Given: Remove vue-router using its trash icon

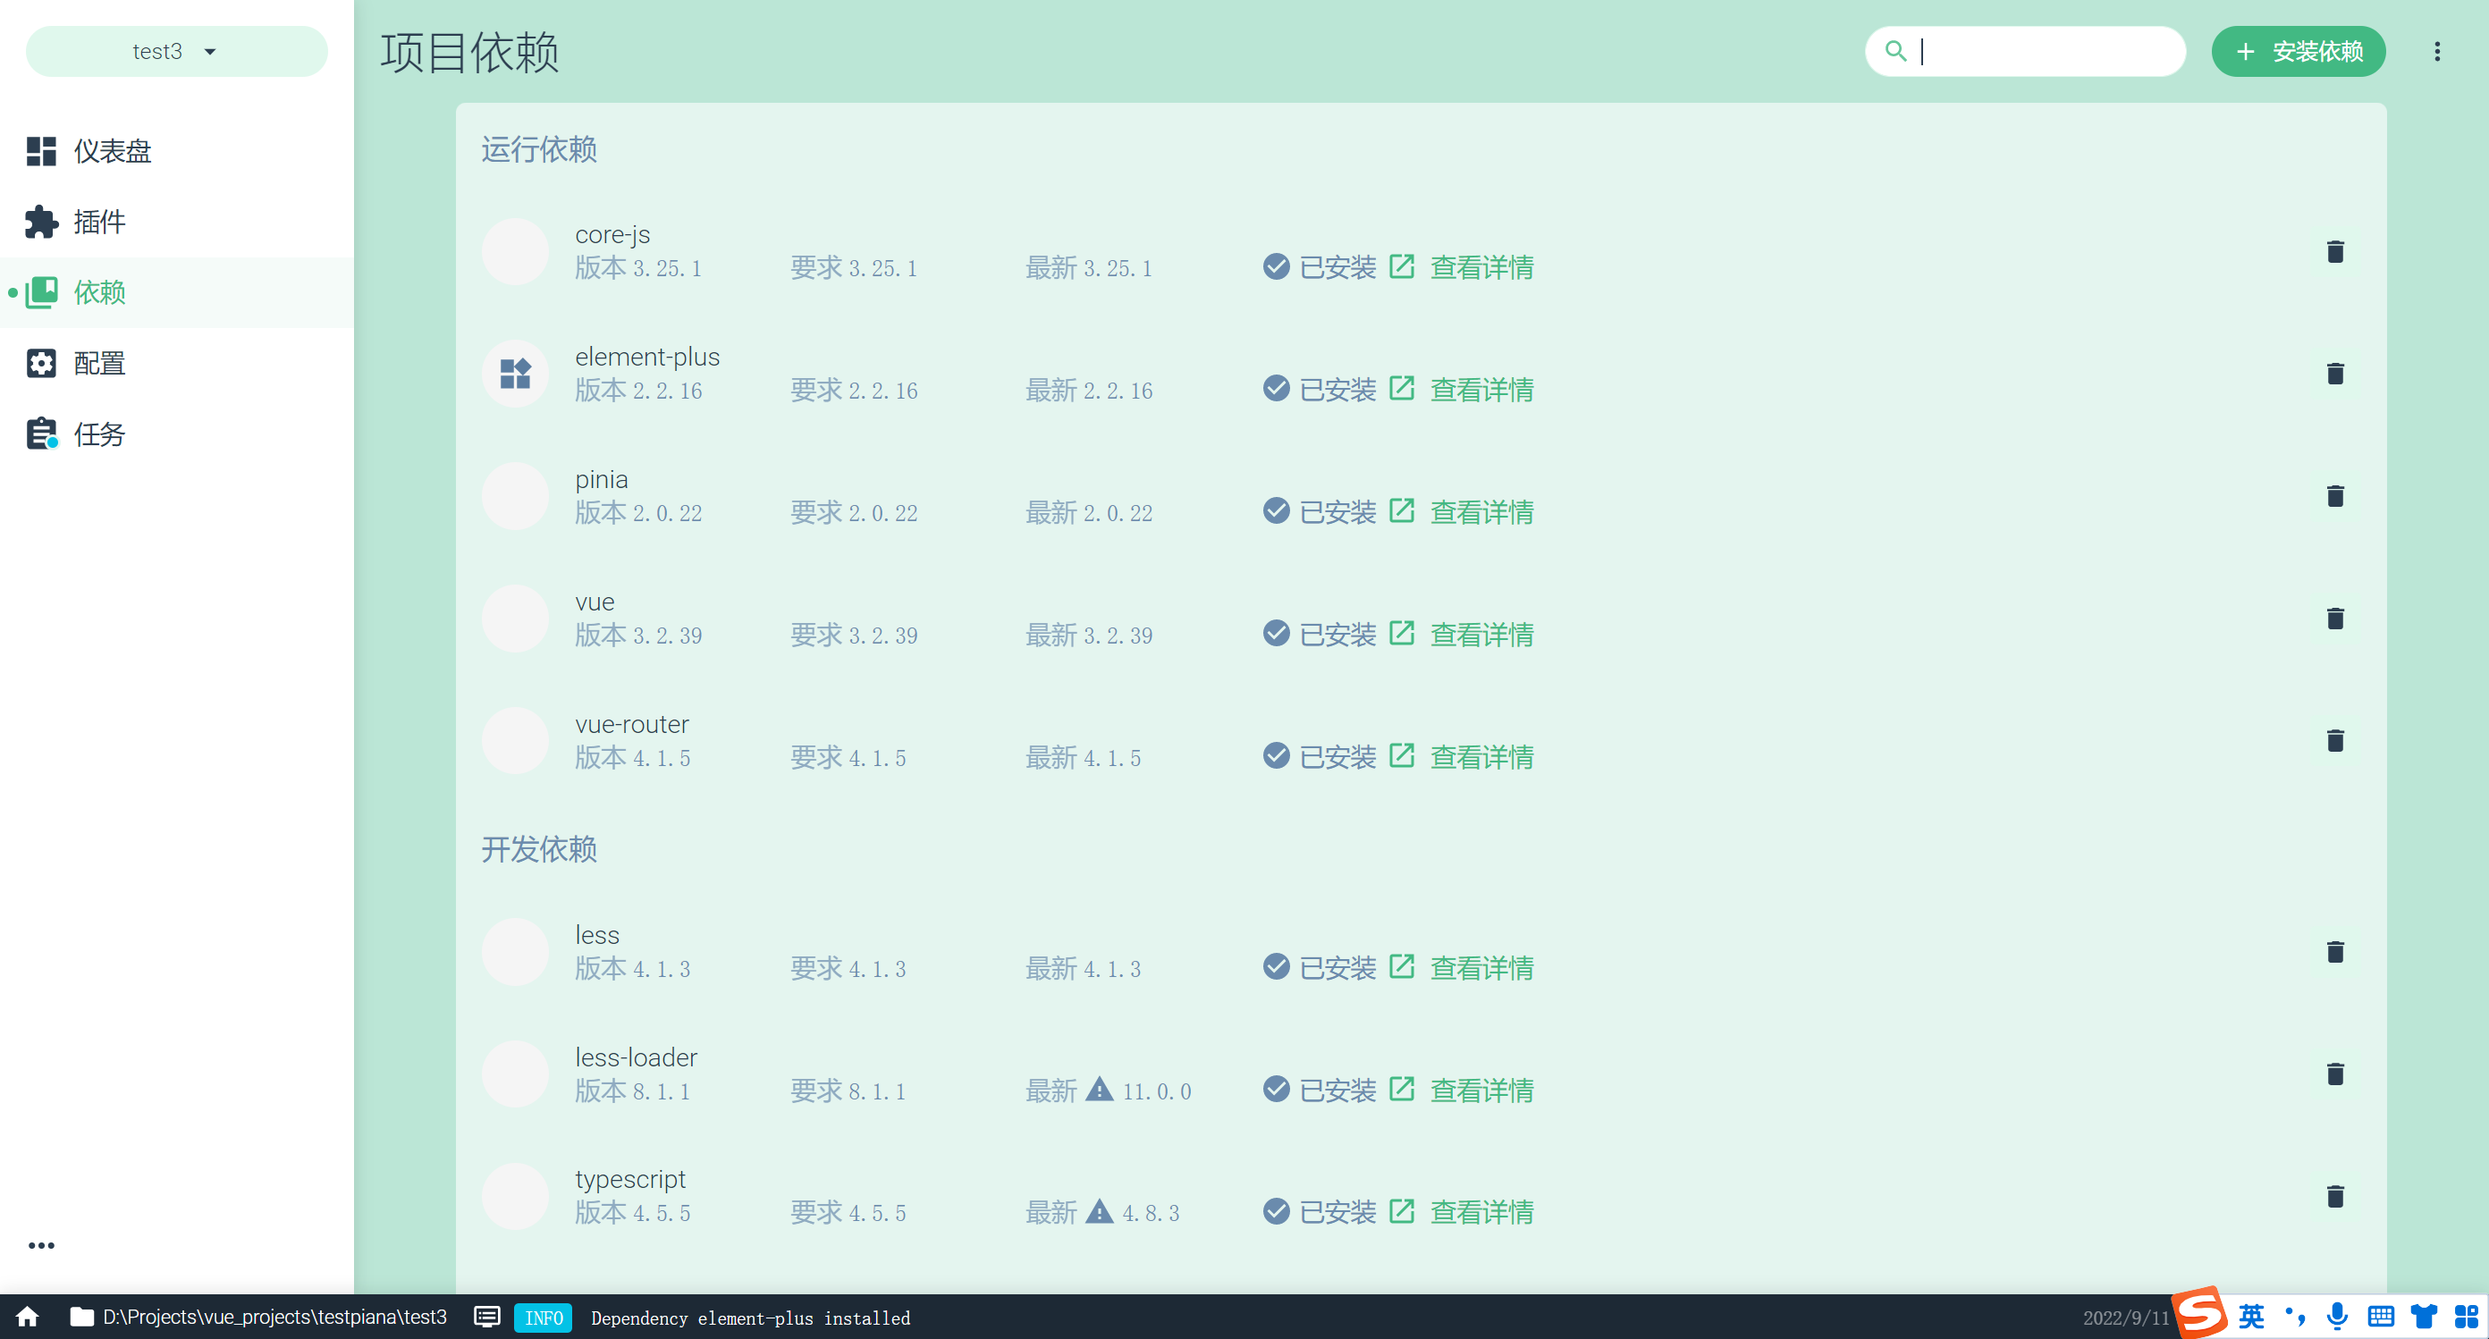Looking at the screenshot, I should pyautogui.click(x=2334, y=741).
